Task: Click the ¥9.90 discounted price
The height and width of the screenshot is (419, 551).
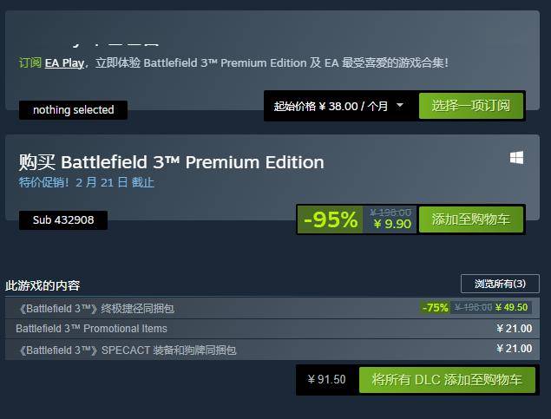Action: tap(391, 224)
